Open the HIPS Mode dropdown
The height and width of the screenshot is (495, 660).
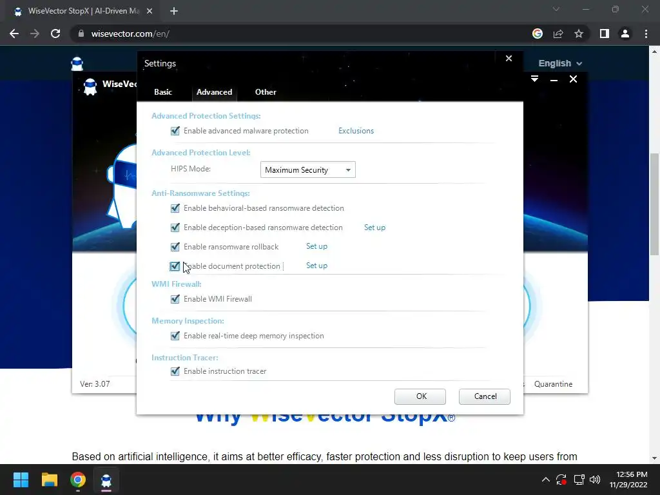pos(307,170)
